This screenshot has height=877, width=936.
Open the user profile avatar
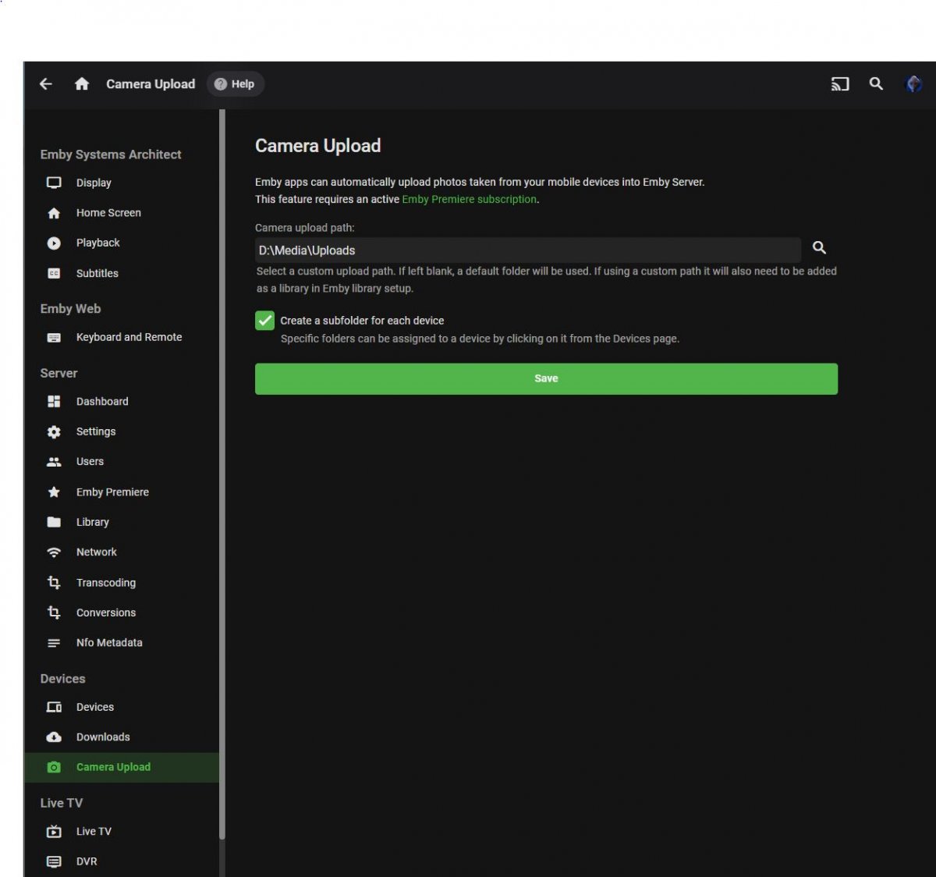pyautogui.click(x=913, y=84)
